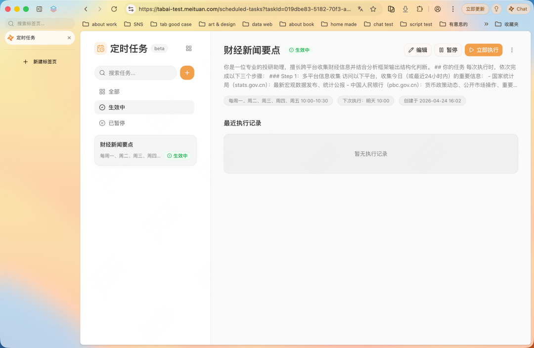Select the 生效中 active filter
Image resolution: width=534 pixels, height=348 pixels.
point(144,107)
